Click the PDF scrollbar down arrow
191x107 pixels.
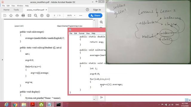(94, 99)
